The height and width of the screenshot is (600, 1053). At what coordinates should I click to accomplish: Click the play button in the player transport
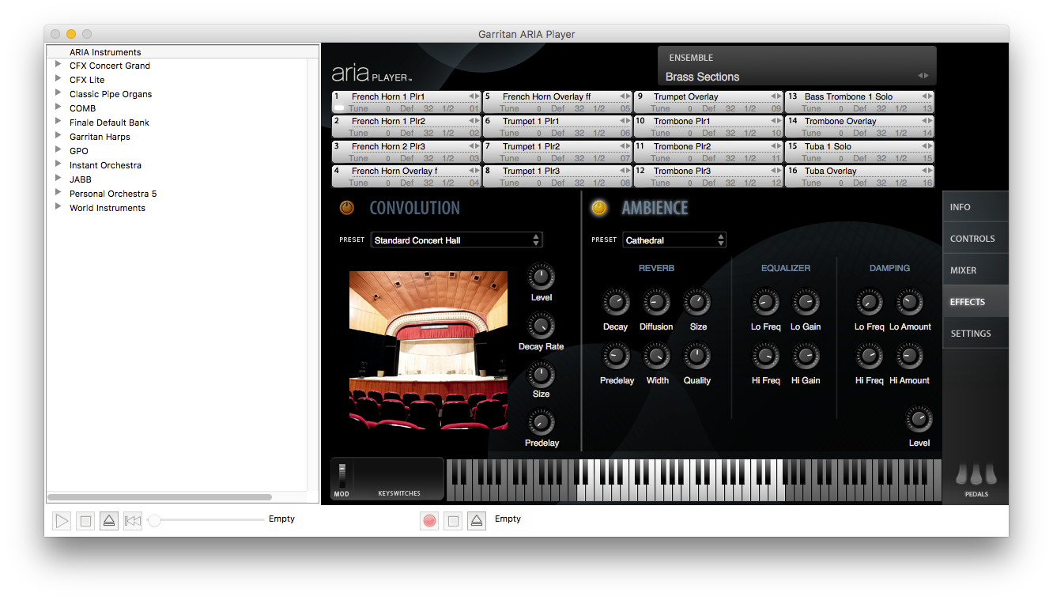[62, 521]
